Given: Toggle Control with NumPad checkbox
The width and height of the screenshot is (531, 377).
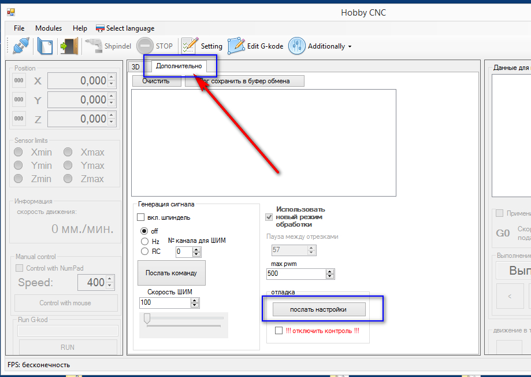Looking at the screenshot, I should click(x=20, y=268).
